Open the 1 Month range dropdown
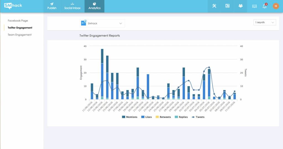 (x=264, y=22)
